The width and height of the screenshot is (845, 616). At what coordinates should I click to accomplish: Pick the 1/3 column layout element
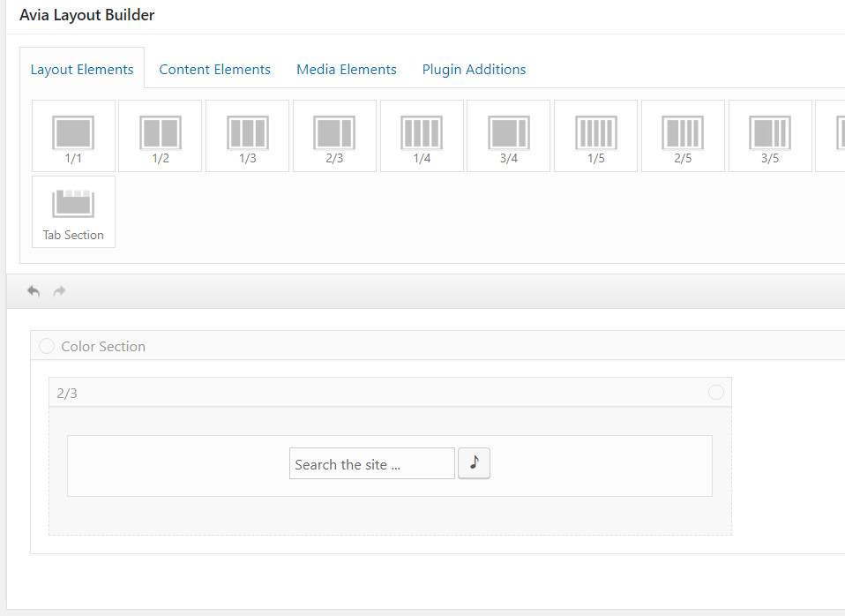[x=247, y=136]
